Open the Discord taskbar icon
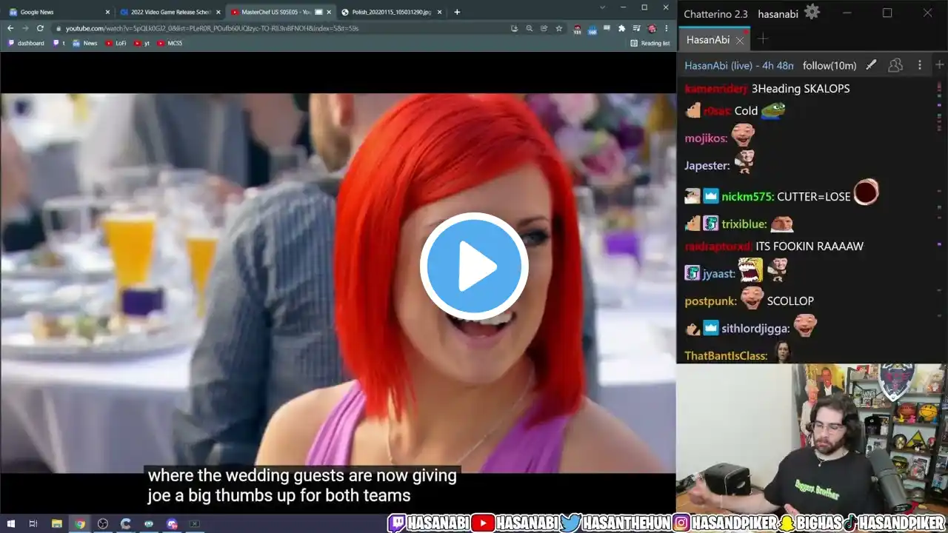948x533 pixels. 172,524
